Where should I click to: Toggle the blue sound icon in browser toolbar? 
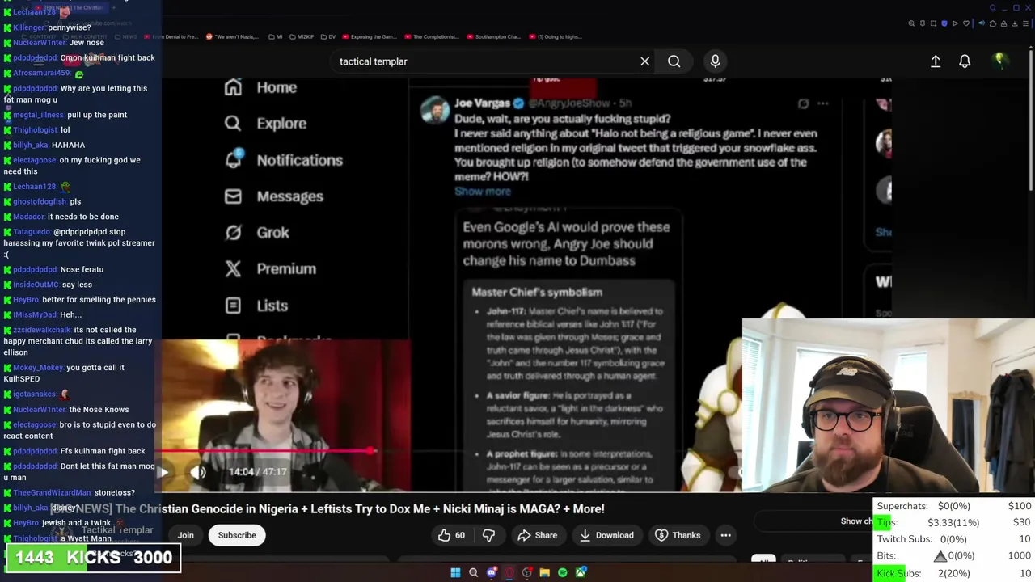[982, 23]
